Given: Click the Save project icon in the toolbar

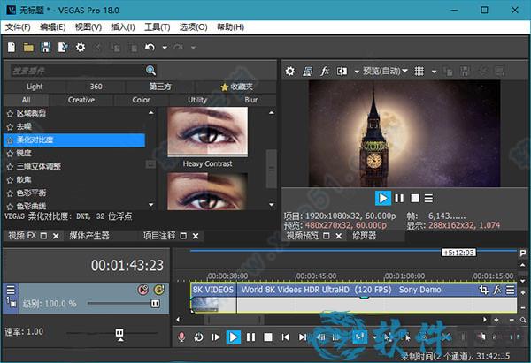Looking at the screenshot, I should click(45, 47).
